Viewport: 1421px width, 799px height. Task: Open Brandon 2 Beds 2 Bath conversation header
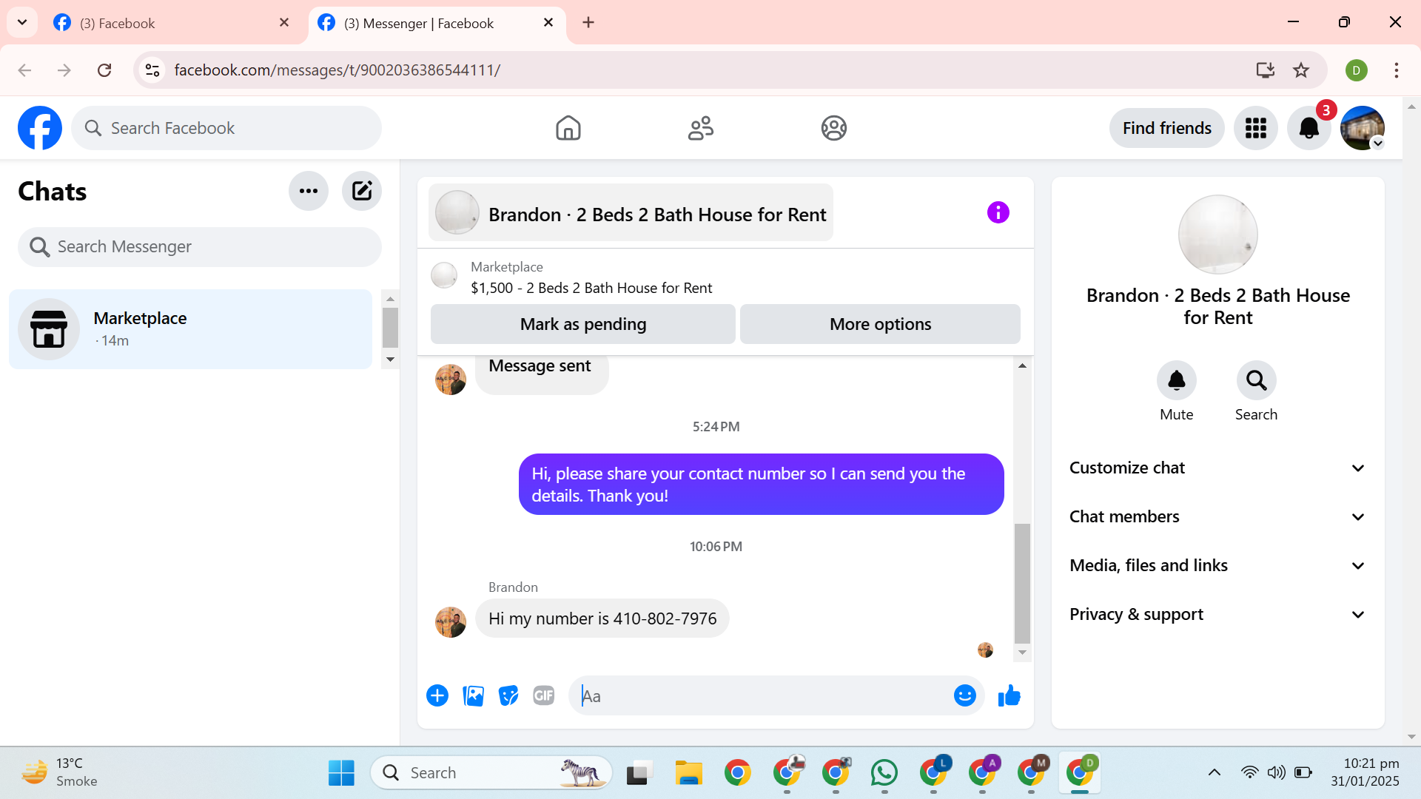coord(631,213)
